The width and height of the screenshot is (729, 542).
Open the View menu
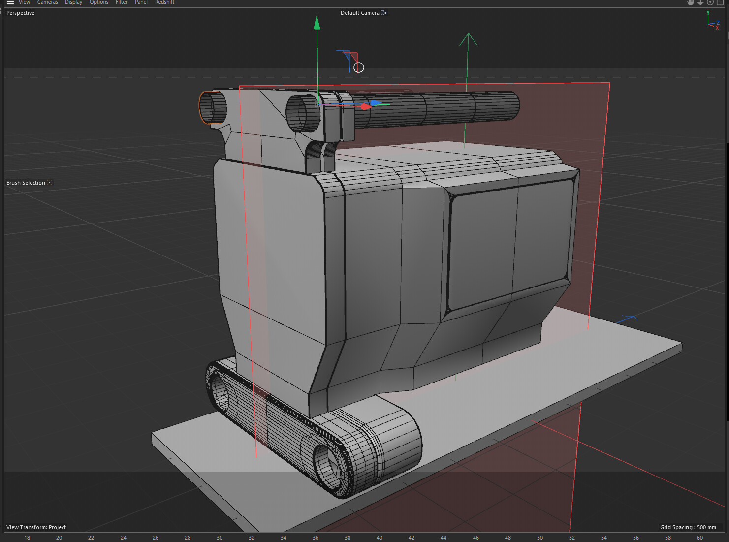24,2
